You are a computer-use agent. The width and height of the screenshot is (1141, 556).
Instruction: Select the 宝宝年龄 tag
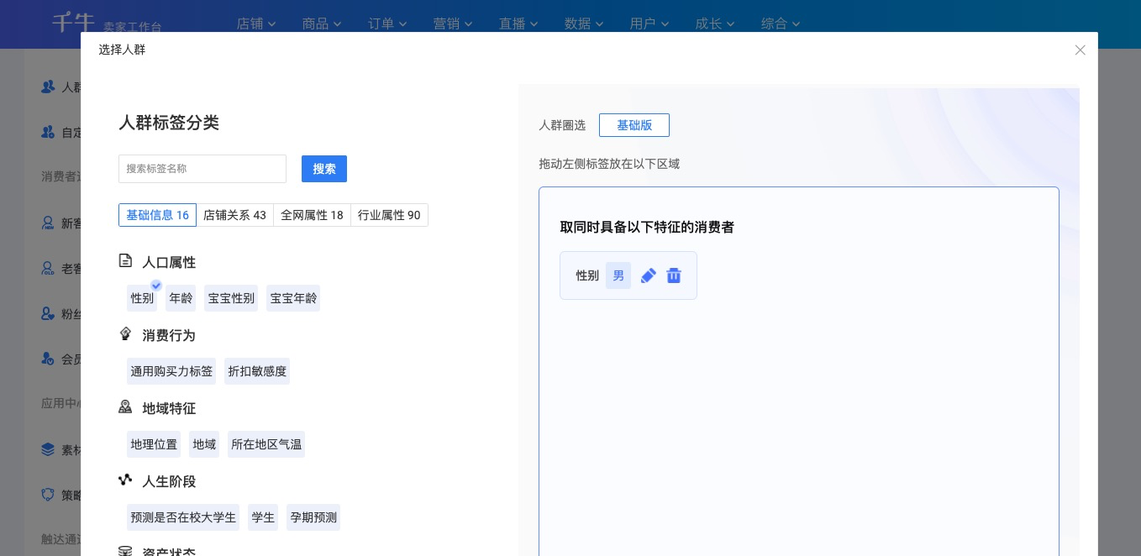click(293, 298)
